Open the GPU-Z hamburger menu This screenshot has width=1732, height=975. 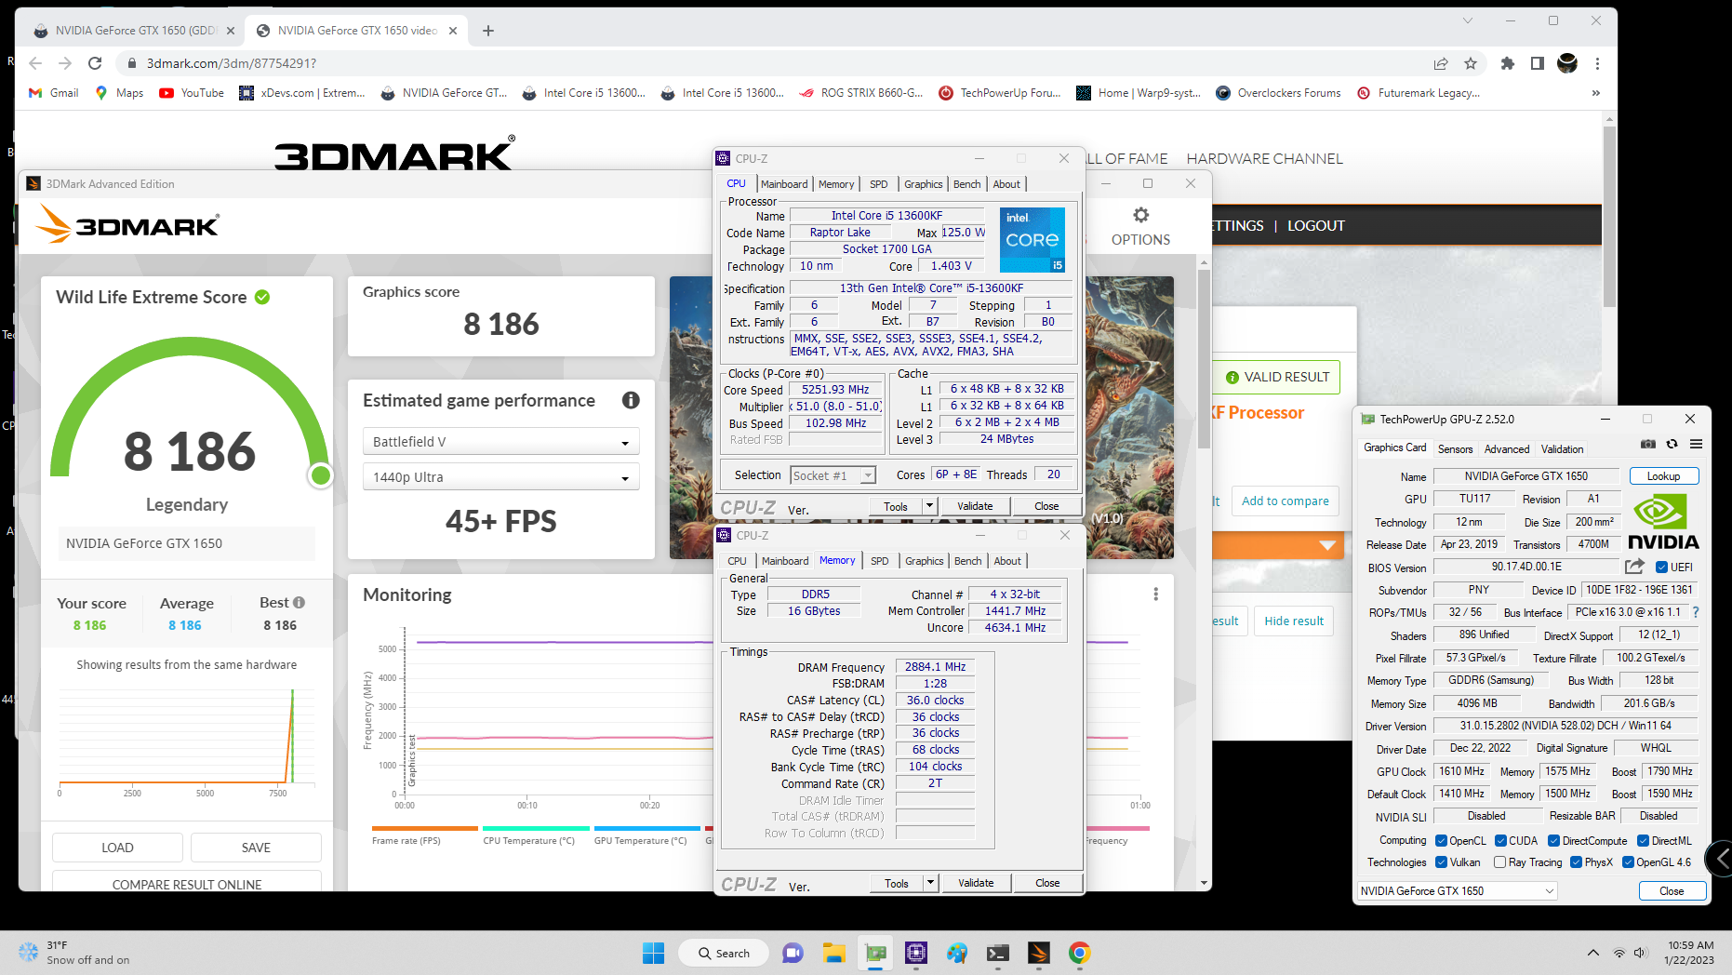(1696, 445)
